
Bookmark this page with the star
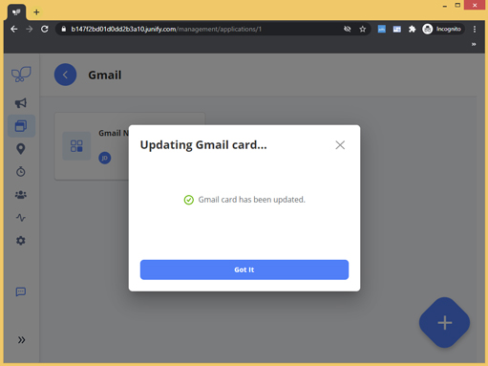click(x=363, y=29)
